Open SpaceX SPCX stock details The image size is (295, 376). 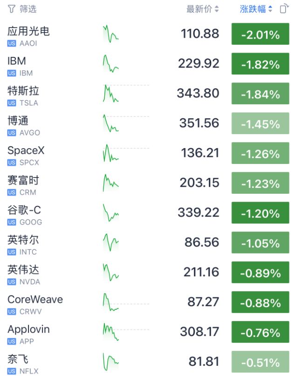click(147, 153)
